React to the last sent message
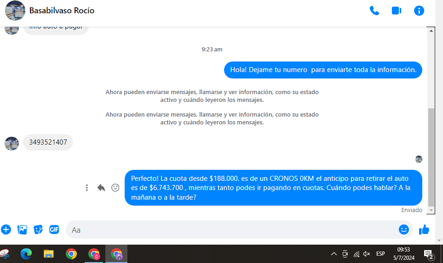 (115, 188)
